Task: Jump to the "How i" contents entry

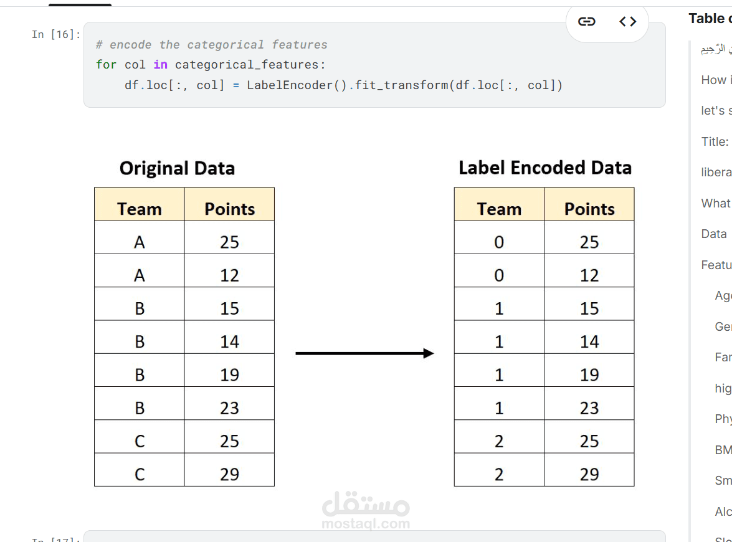Action: [x=715, y=80]
